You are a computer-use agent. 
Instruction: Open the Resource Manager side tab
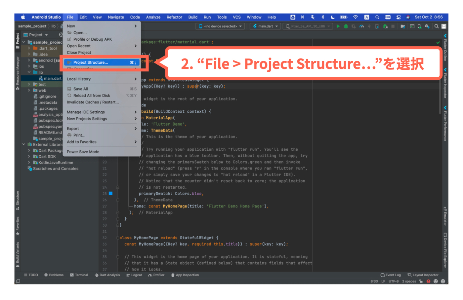[18, 73]
